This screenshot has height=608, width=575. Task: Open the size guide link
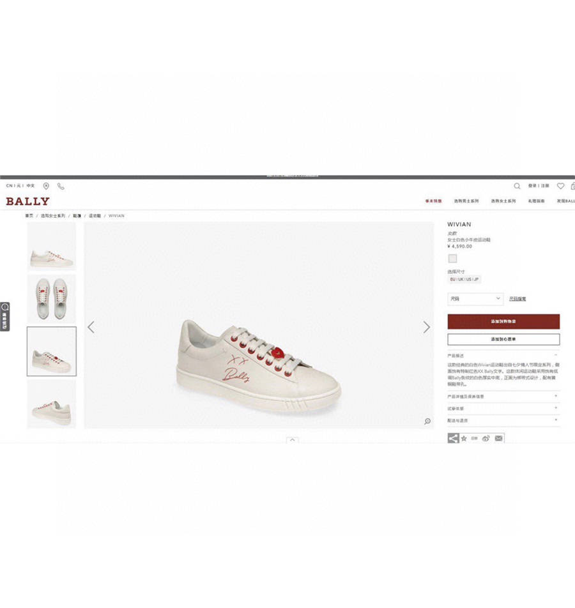point(517,299)
